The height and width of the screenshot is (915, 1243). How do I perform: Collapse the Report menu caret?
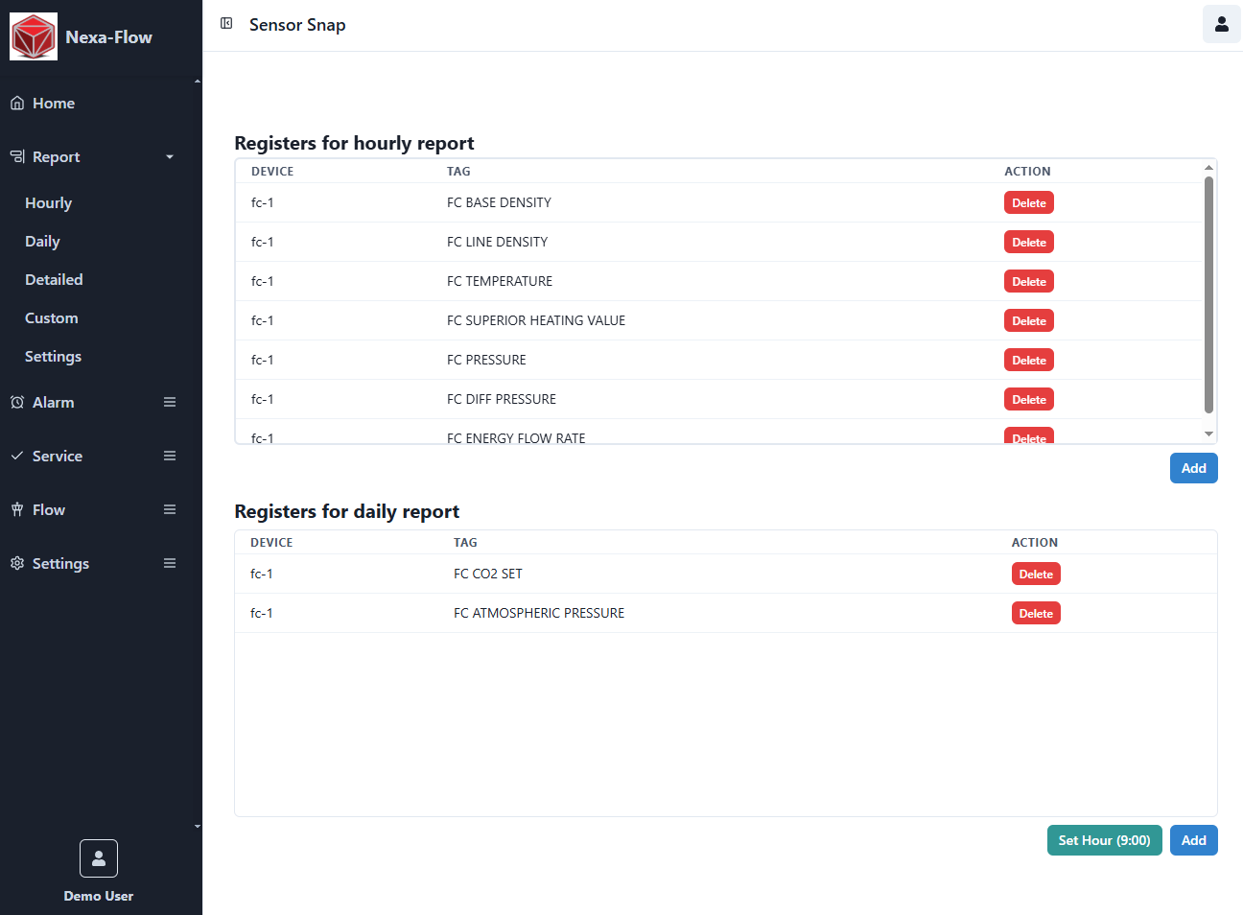pyautogui.click(x=170, y=157)
